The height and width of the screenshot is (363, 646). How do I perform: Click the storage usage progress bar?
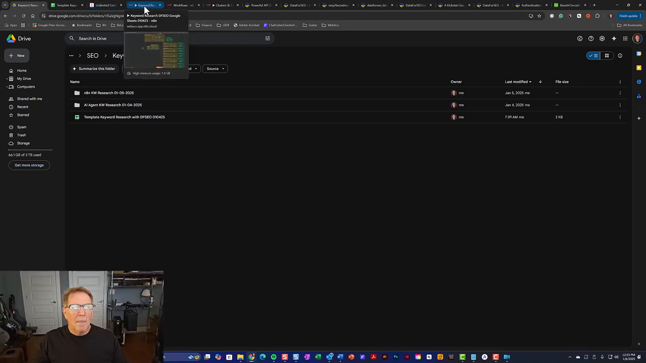[x=31, y=149]
